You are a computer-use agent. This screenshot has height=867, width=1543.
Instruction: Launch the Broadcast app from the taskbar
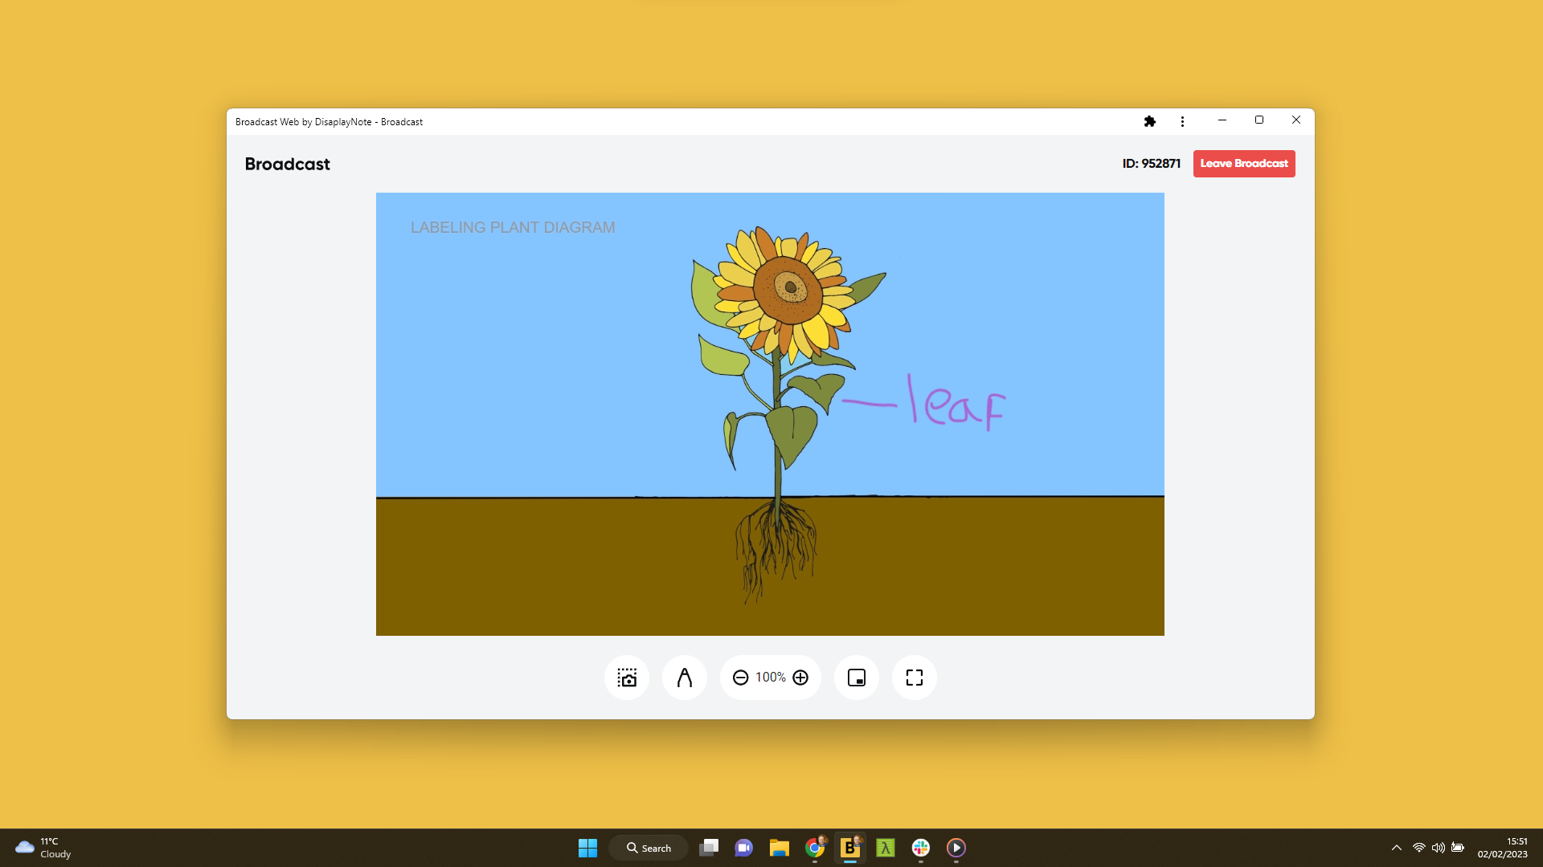[x=850, y=848]
